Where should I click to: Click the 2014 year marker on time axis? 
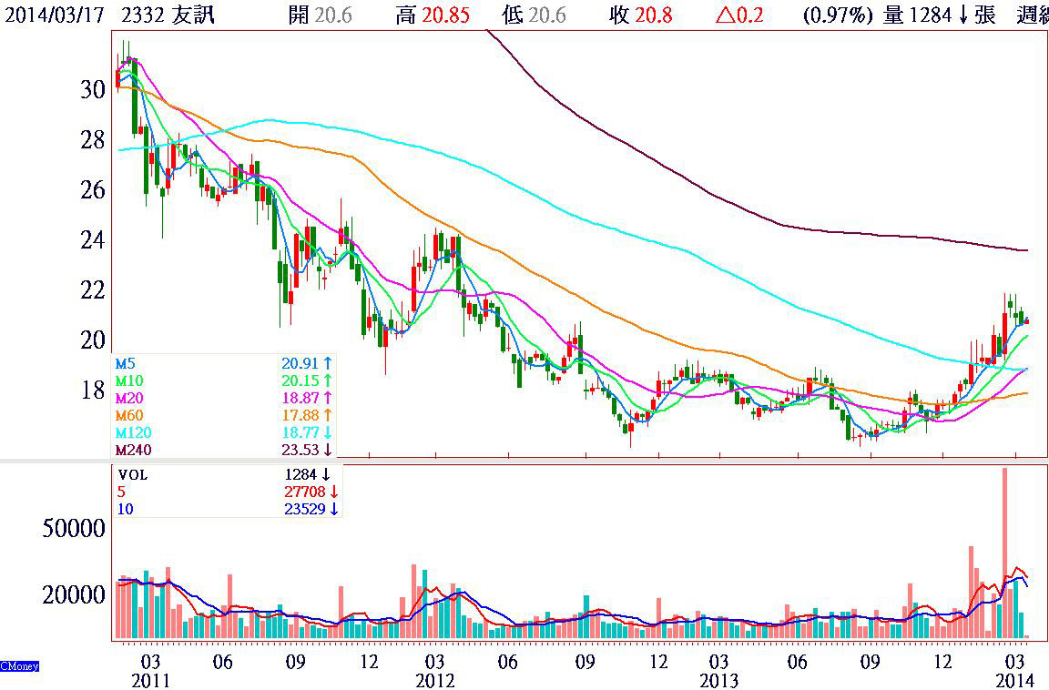click(1013, 680)
